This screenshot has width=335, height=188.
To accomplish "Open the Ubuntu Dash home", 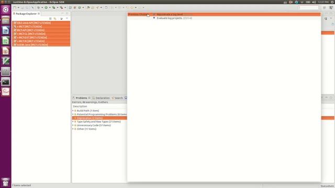I will click(6, 10).
